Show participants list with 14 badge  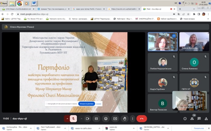192,119
